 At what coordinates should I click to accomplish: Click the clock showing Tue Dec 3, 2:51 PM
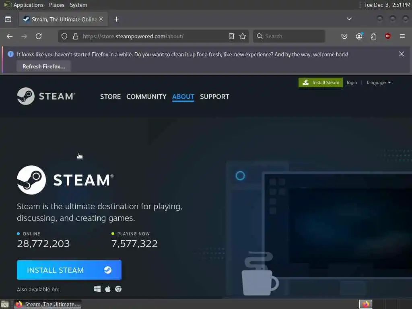[x=387, y=5]
